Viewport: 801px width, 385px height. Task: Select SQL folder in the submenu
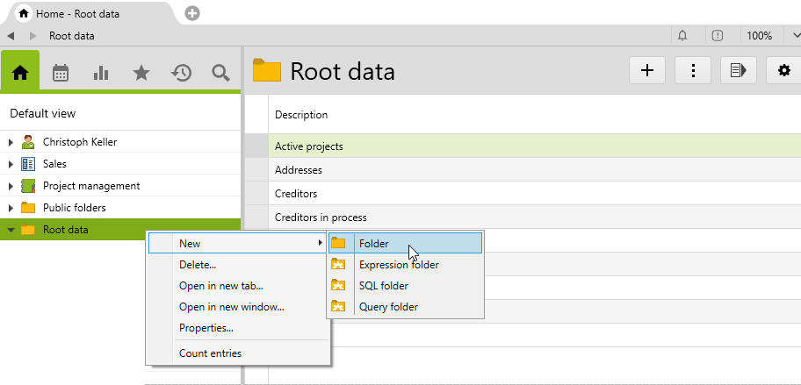(x=383, y=286)
